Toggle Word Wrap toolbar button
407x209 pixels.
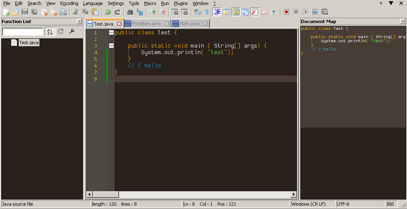click(x=197, y=12)
